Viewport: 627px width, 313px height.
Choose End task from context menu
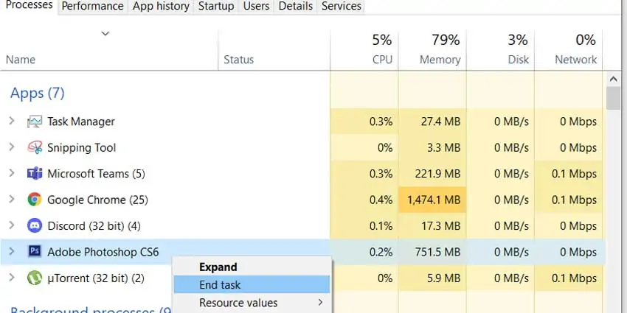[252, 285]
